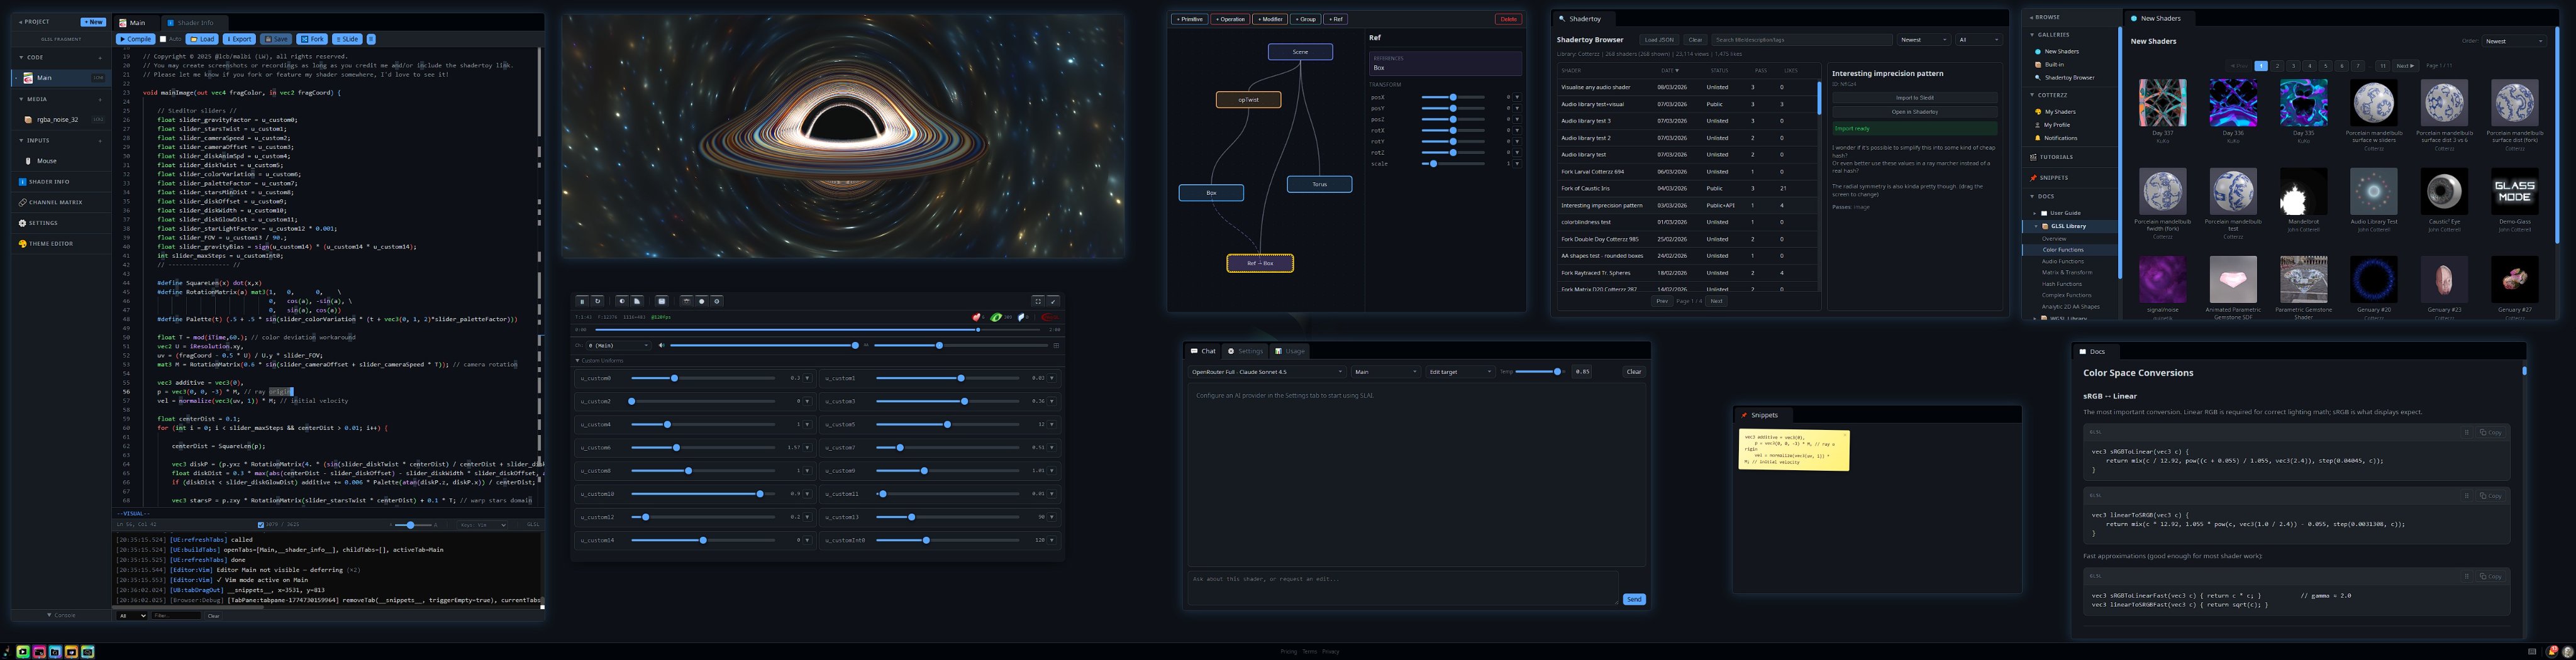
Task: Click the SLide button in the editor toolbar
Action: coord(347,39)
